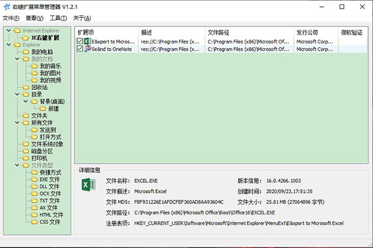This screenshot has width=373, height=248.
Task: Click the file size 25.81 MB value
Action: [x=295, y=202]
